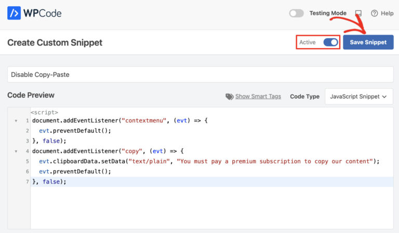Click the WPCode brand name text
399x233 pixels.
(x=42, y=13)
